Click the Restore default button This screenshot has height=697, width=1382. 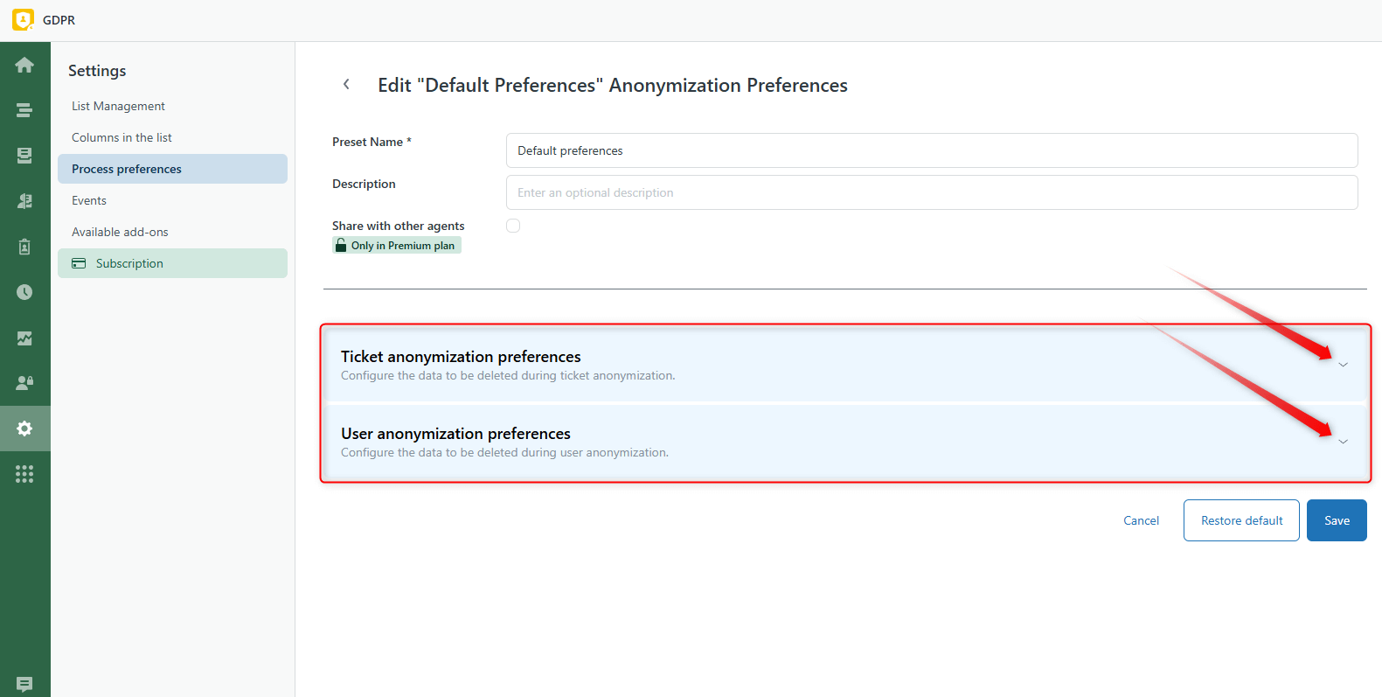click(x=1241, y=520)
